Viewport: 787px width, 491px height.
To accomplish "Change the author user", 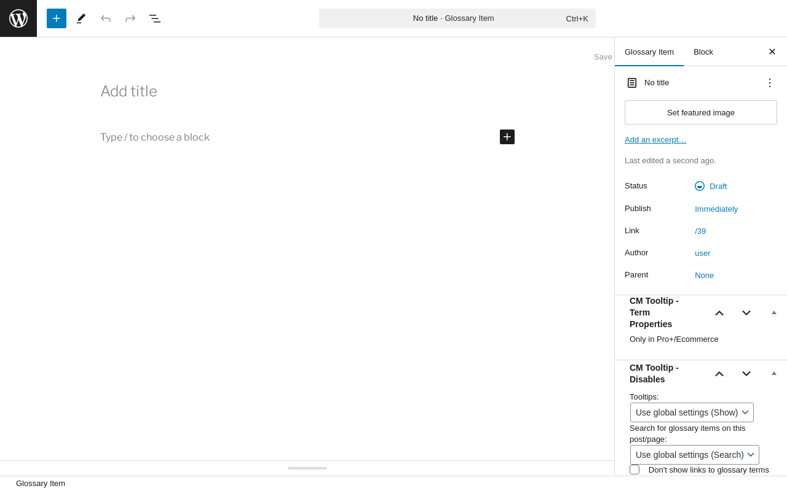I will point(703,253).
